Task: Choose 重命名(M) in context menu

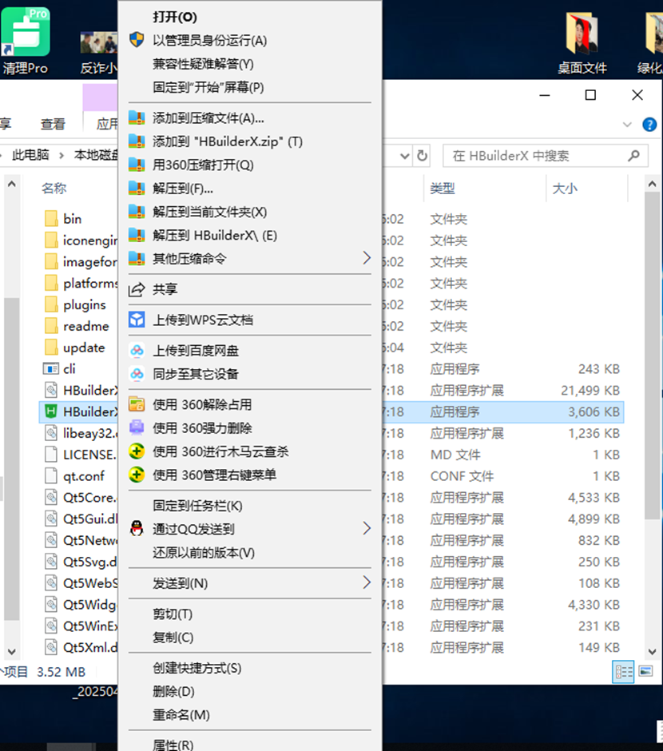Action: [181, 715]
